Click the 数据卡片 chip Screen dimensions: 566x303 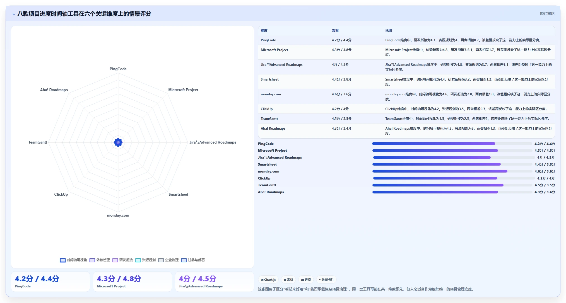pos(326,280)
